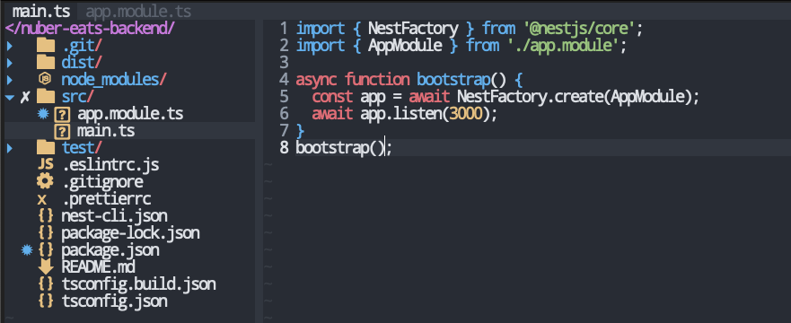Open the .eslintrc.js file
Viewport: 791px width, 323px height.
tap(110, 165)
